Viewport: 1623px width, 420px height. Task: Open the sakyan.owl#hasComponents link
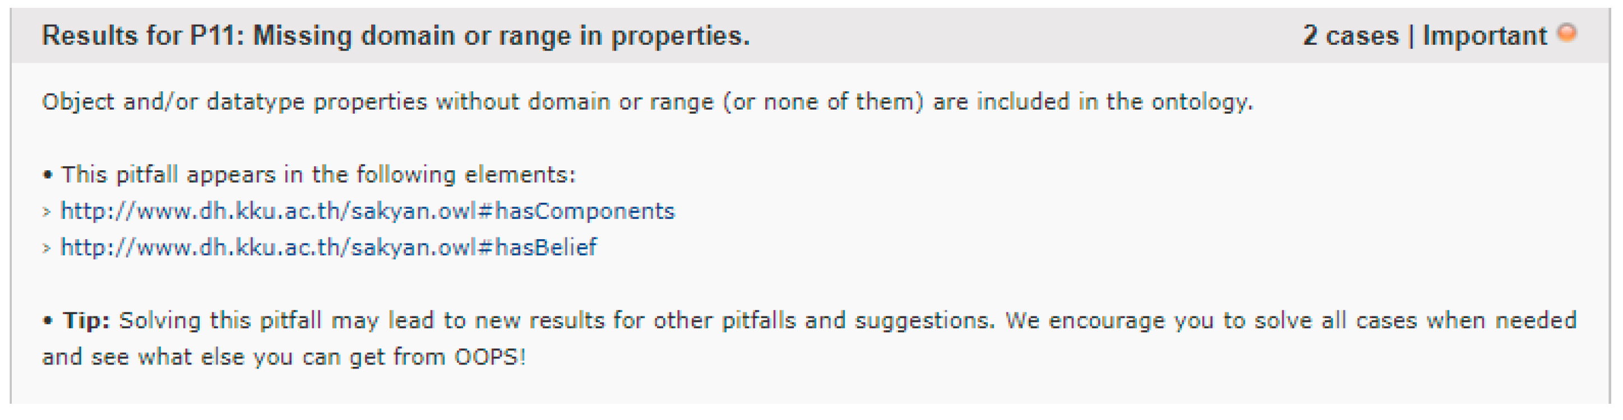pos(367,211)
